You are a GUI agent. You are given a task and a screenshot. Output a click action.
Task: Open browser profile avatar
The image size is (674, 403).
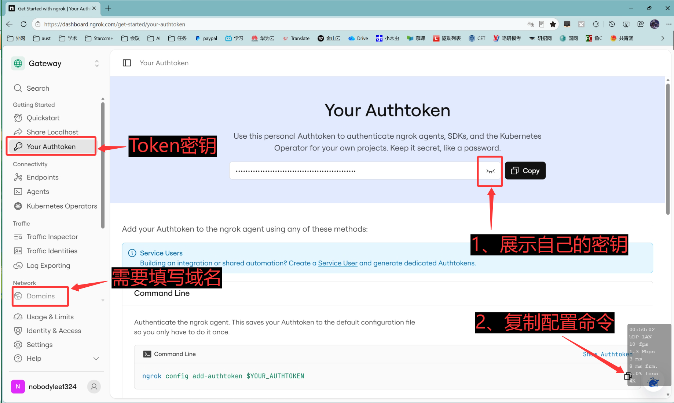[x=655, y=24]
